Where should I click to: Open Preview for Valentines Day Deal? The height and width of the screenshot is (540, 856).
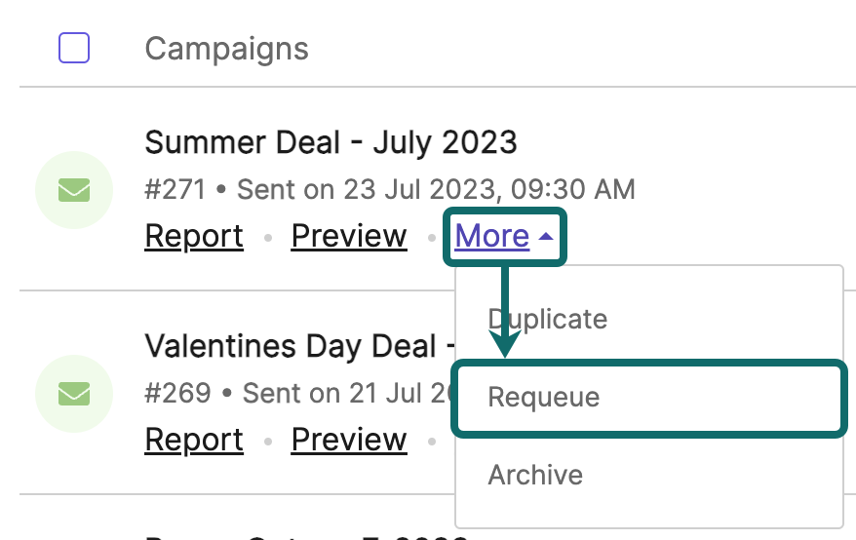pos(349,440)
